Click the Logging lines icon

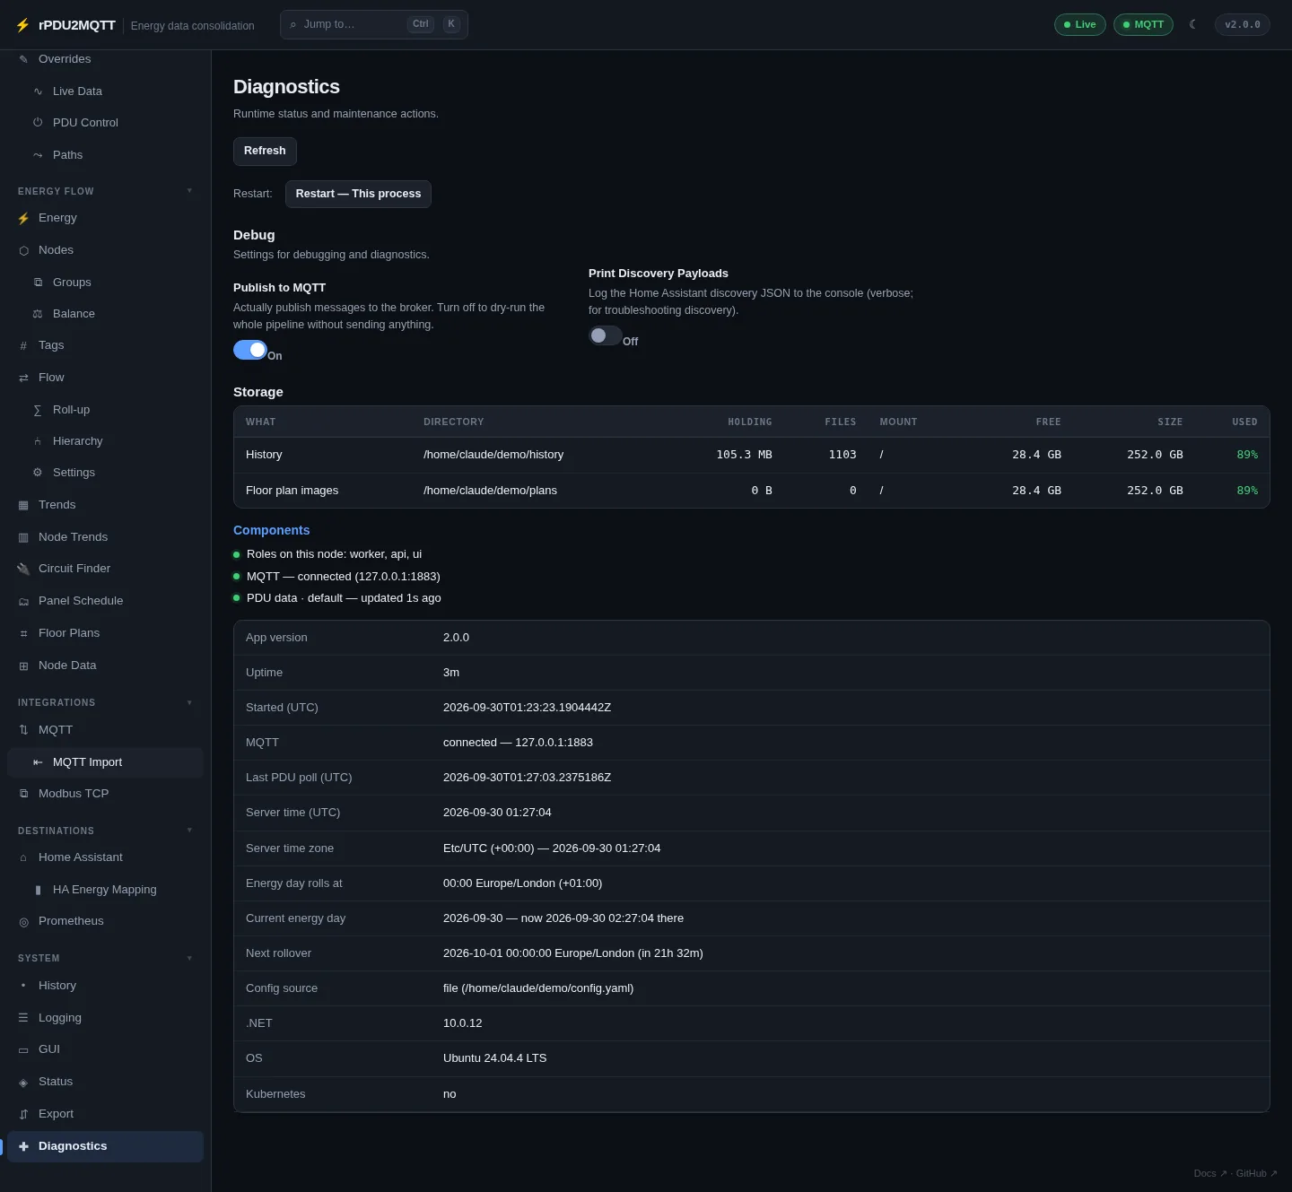[23, 1018]
